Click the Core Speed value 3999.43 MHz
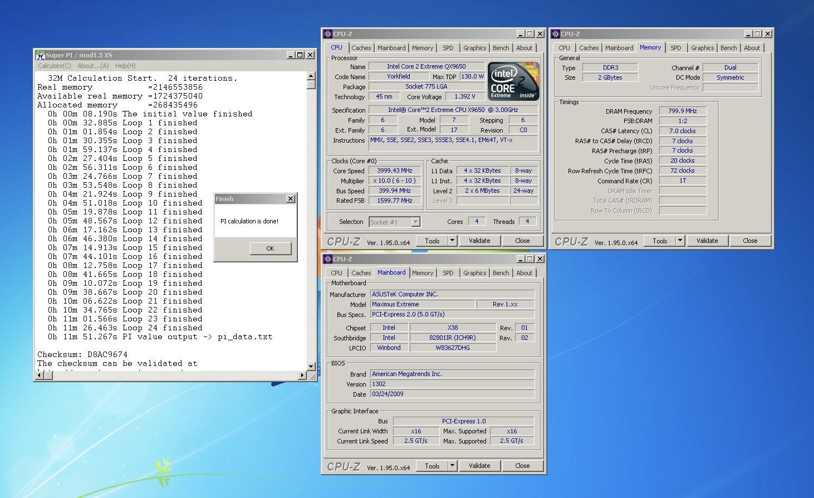The image size is (814, 498). click(396, 171)
